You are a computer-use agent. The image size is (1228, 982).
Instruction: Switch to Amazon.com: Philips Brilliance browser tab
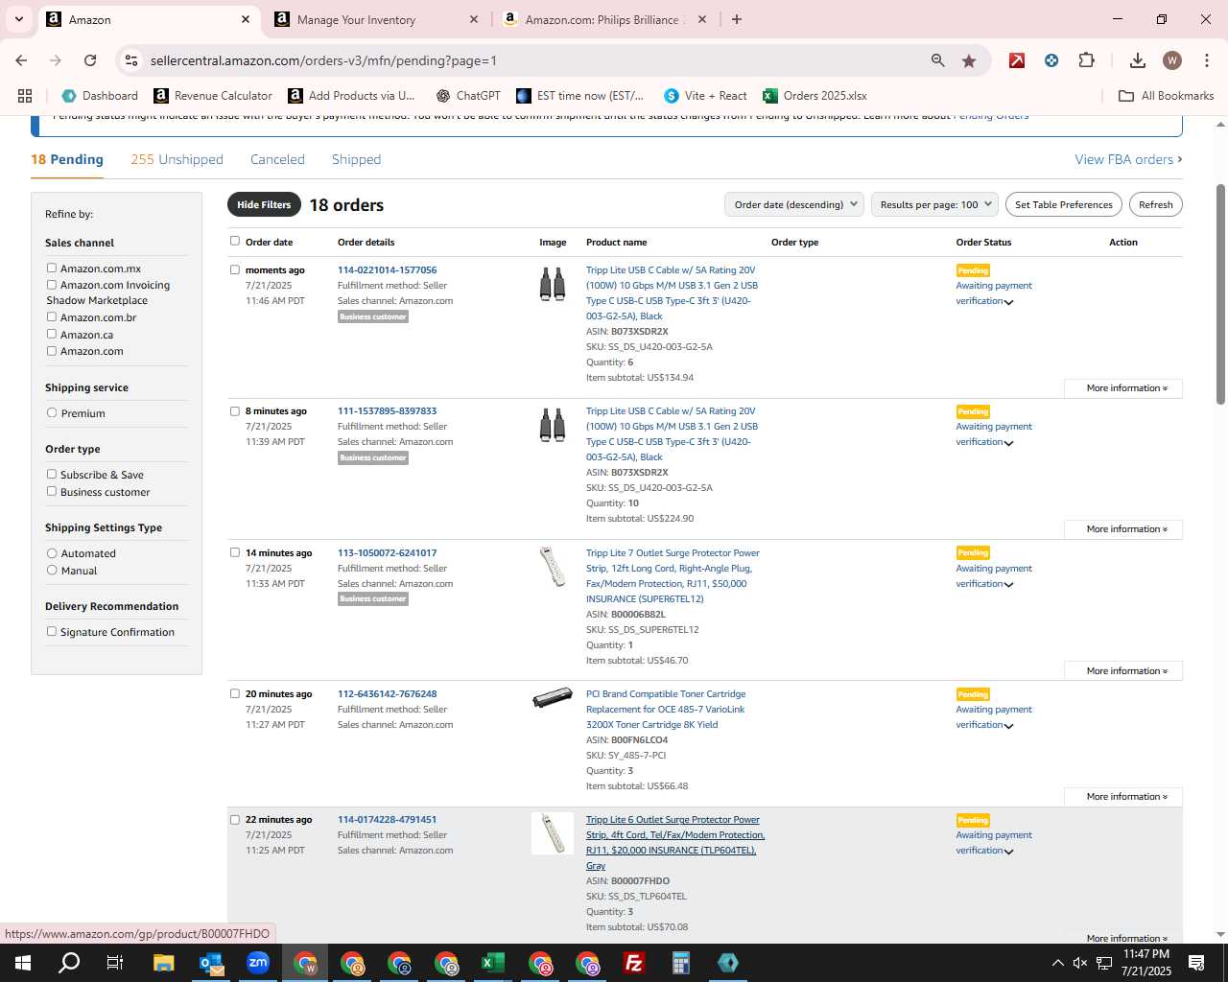(605, 19)
